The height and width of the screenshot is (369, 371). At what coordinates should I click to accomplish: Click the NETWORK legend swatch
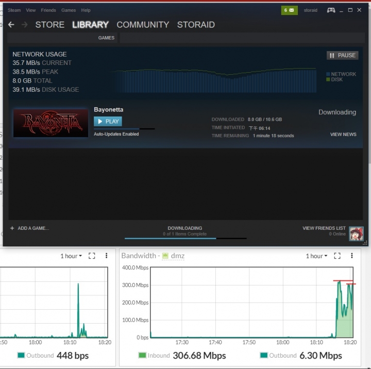328,74
